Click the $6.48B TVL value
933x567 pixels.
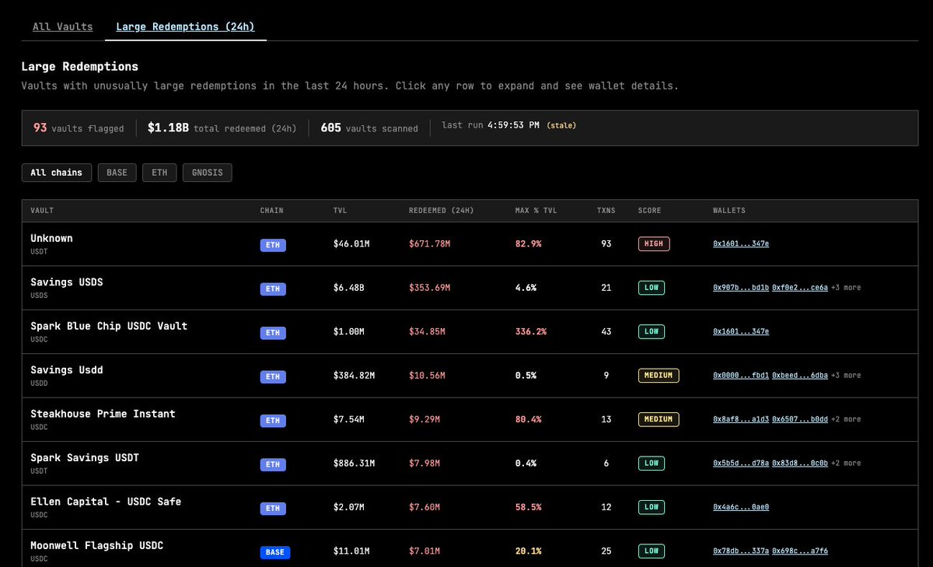(348, 288)
